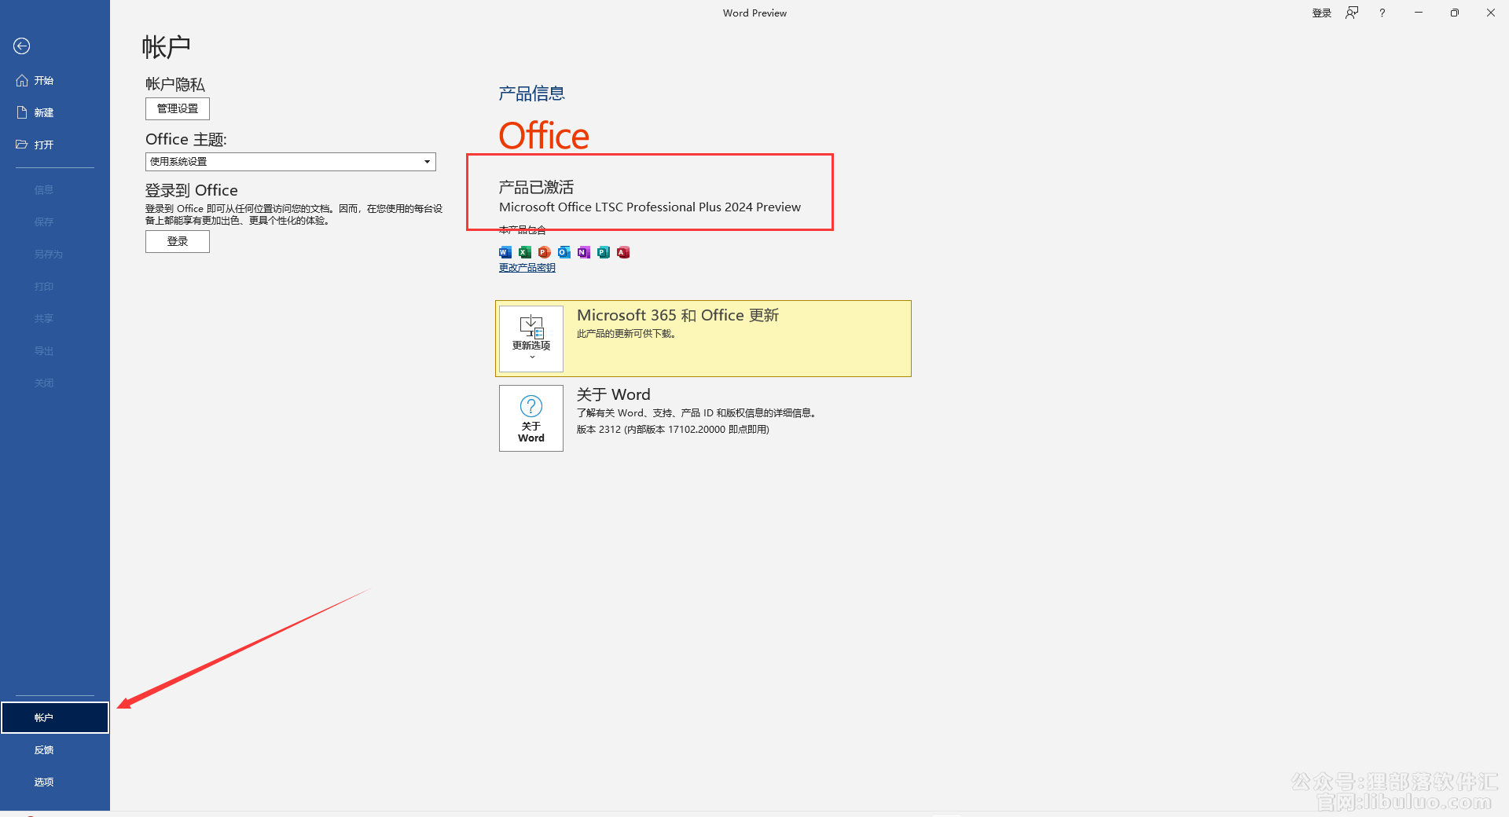
Task: Click the back arrow icon
Action: click(22, 46)
